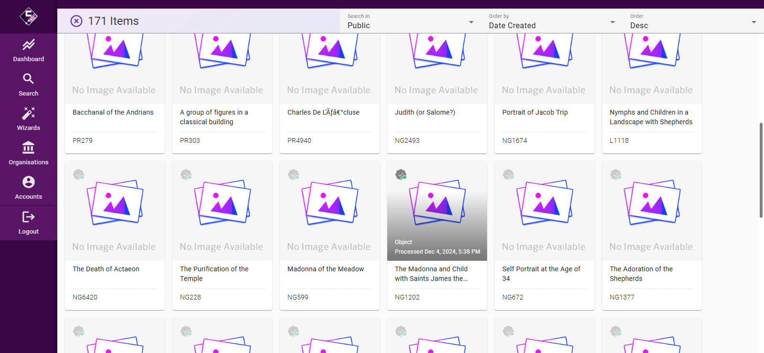Go to Organisations
764x353 pixels.
click(29, 154)
